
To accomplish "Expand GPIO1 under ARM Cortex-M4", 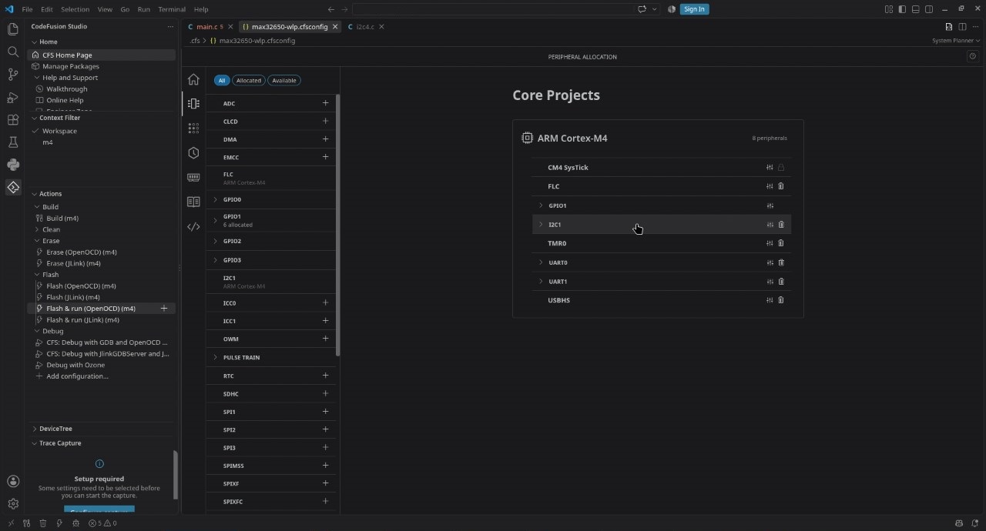I will pyautogui.click(x=541, y=205).
